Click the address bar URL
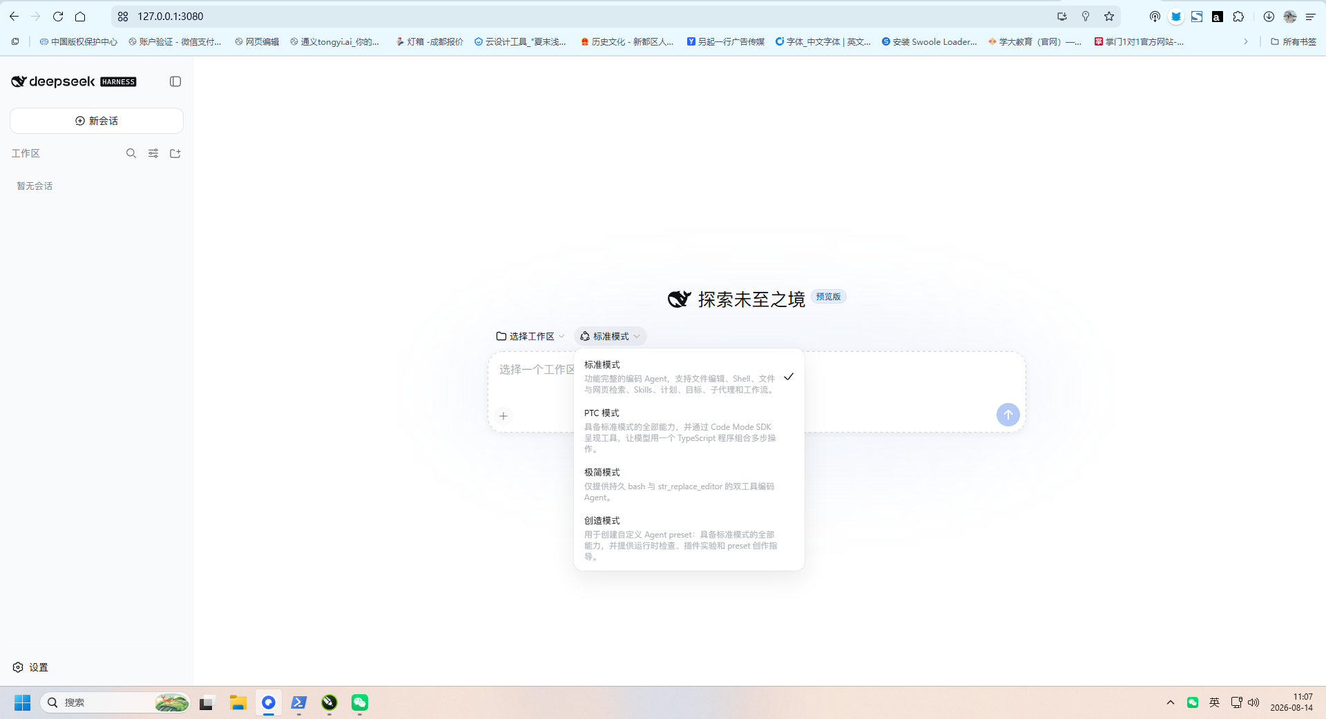Image resolution: width=1326 pixels, height=719 pixels. [171, 17]
